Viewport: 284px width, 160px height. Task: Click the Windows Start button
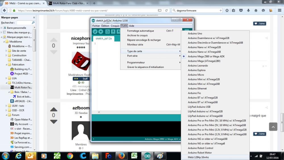click(x=6, y=156)
